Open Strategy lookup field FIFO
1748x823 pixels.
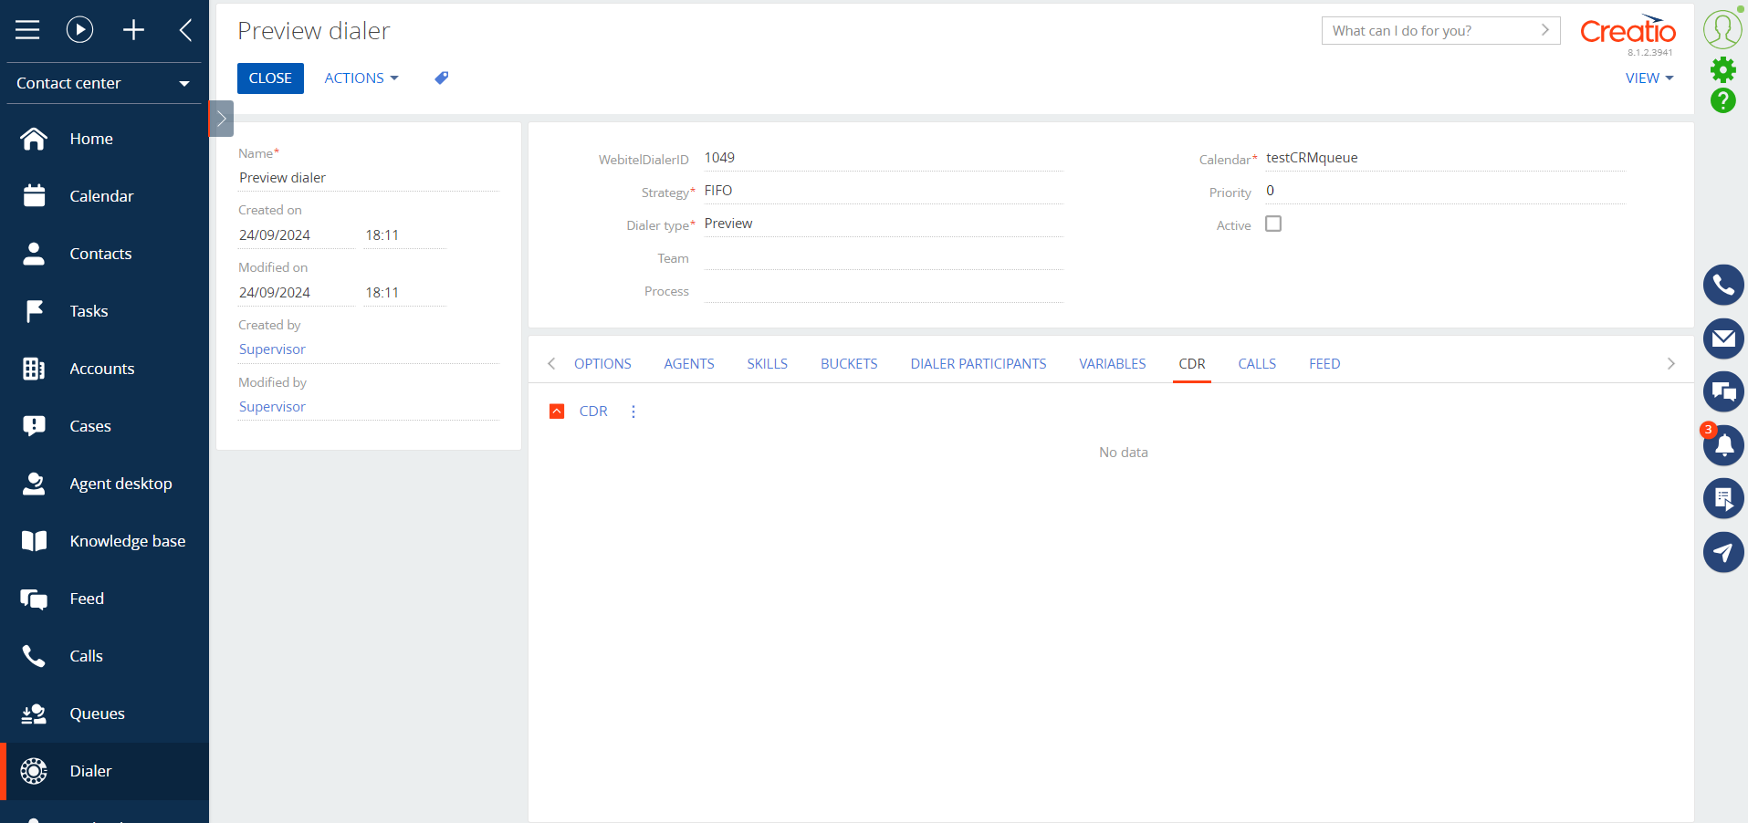pyautogui.click(x=884, y=191)
